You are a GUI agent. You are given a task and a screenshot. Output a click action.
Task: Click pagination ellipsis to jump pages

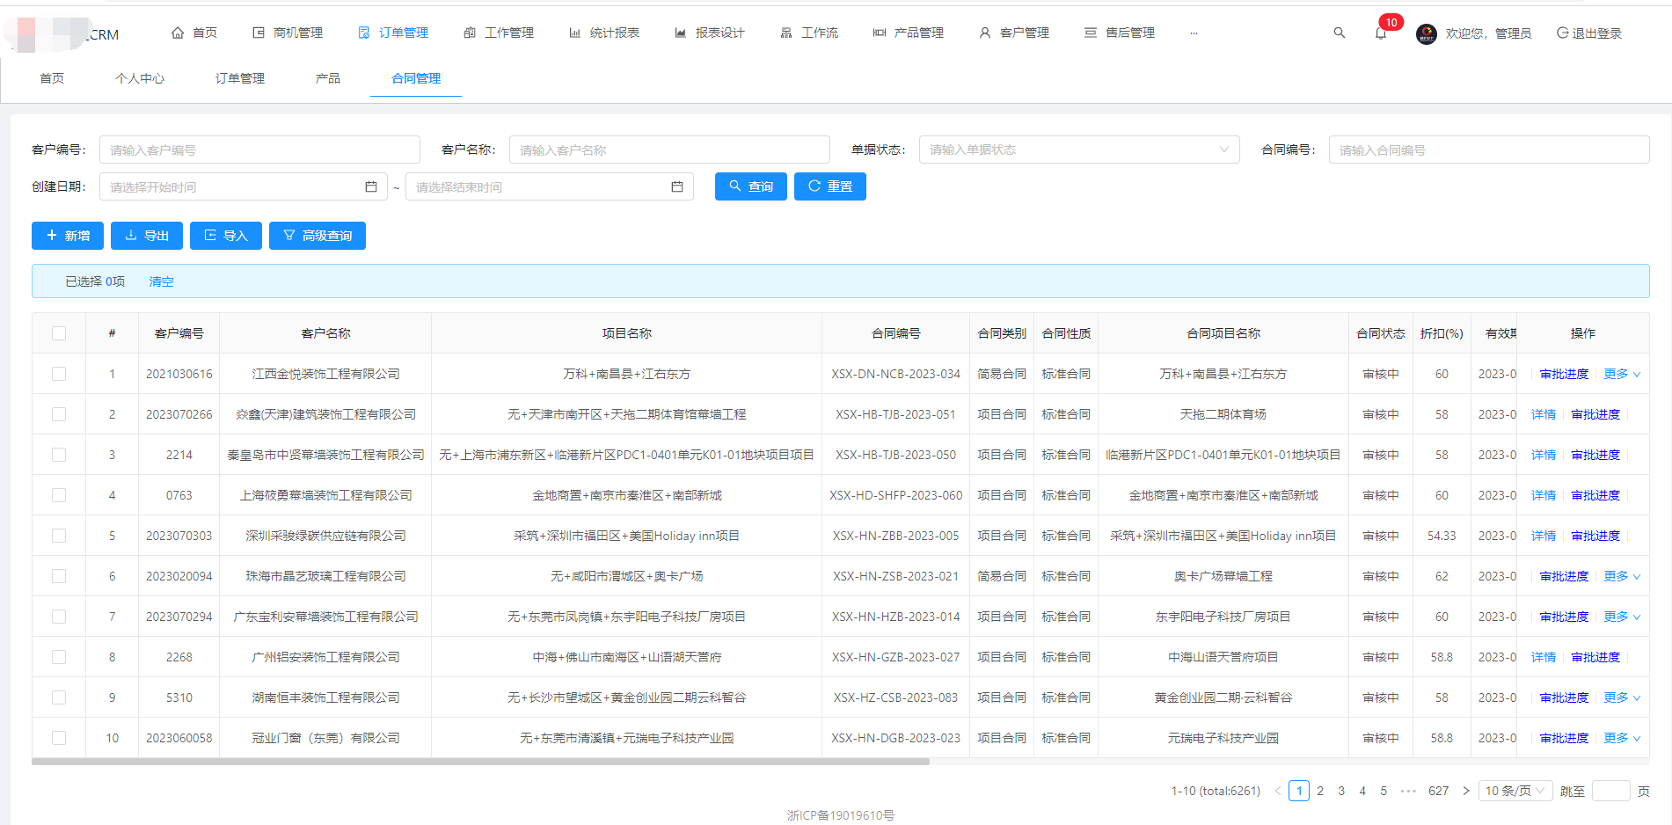pyautogui.click(x=1408, y=791)
